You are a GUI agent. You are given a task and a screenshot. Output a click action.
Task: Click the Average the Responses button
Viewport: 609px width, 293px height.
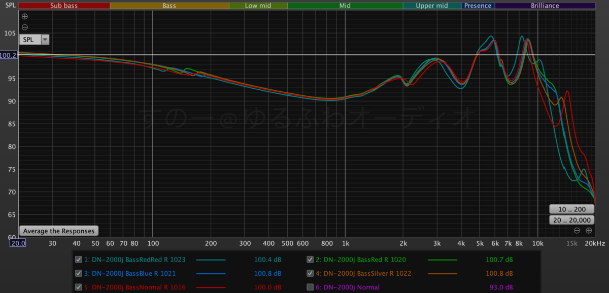pyautogui.click(x=59, y=231)
